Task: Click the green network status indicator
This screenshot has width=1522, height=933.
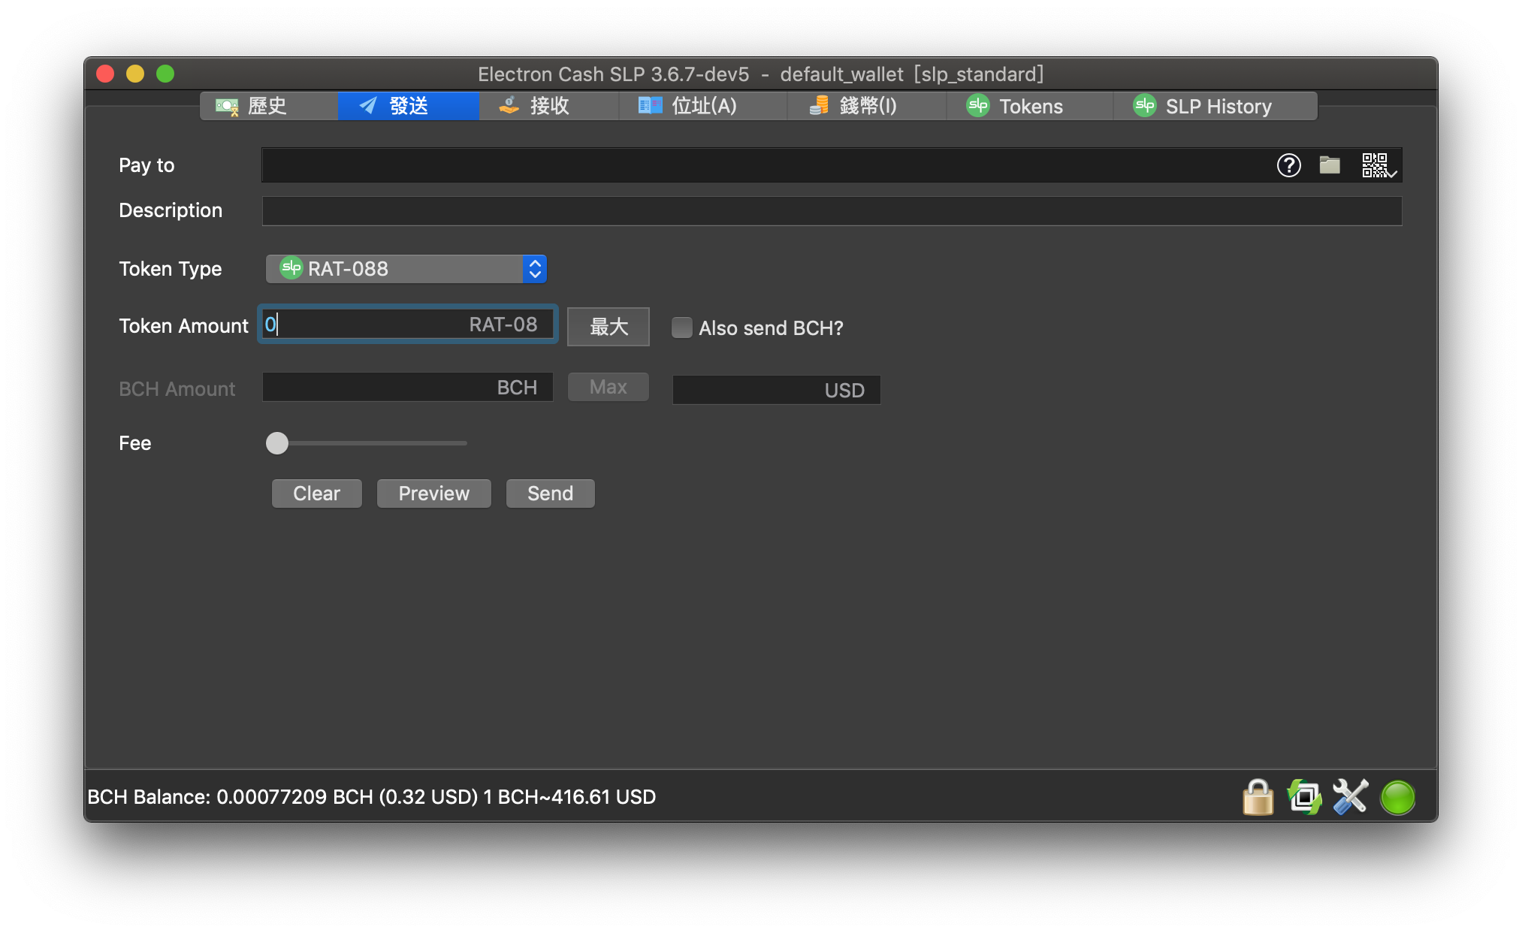Action: pos(1397,797)
